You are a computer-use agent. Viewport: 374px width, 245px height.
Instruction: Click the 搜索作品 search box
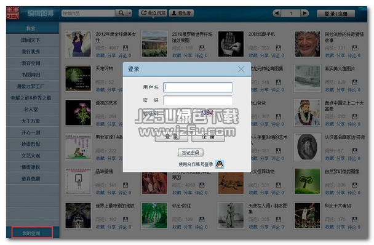tap(88, 13)
